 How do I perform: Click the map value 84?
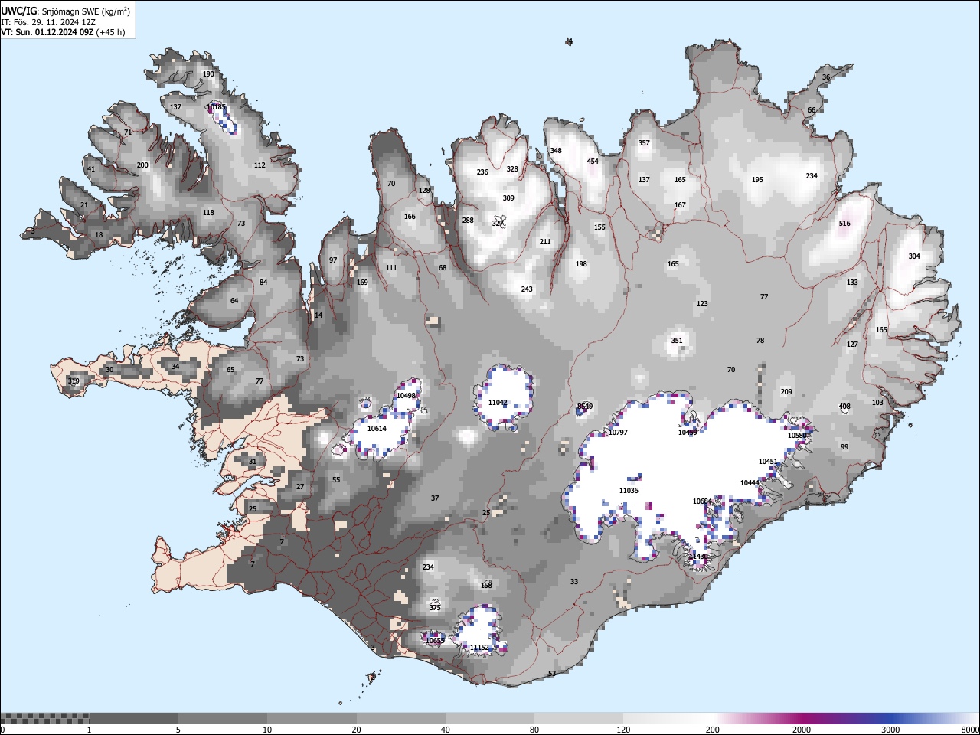pyautogui.click(x=263, y=283)
